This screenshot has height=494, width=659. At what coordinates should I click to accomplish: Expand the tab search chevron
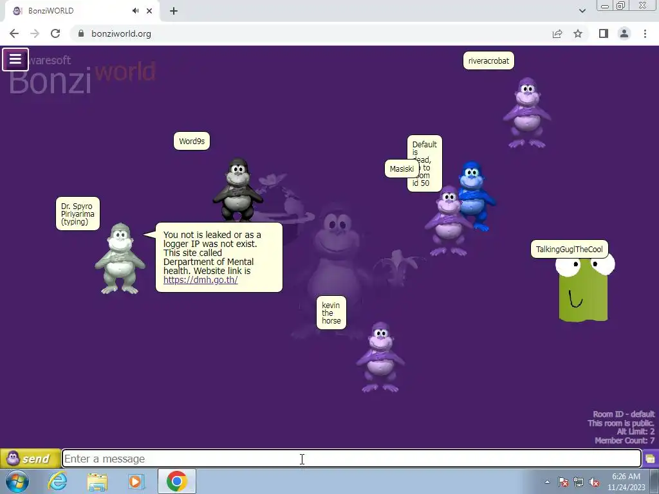coord(582,11)
